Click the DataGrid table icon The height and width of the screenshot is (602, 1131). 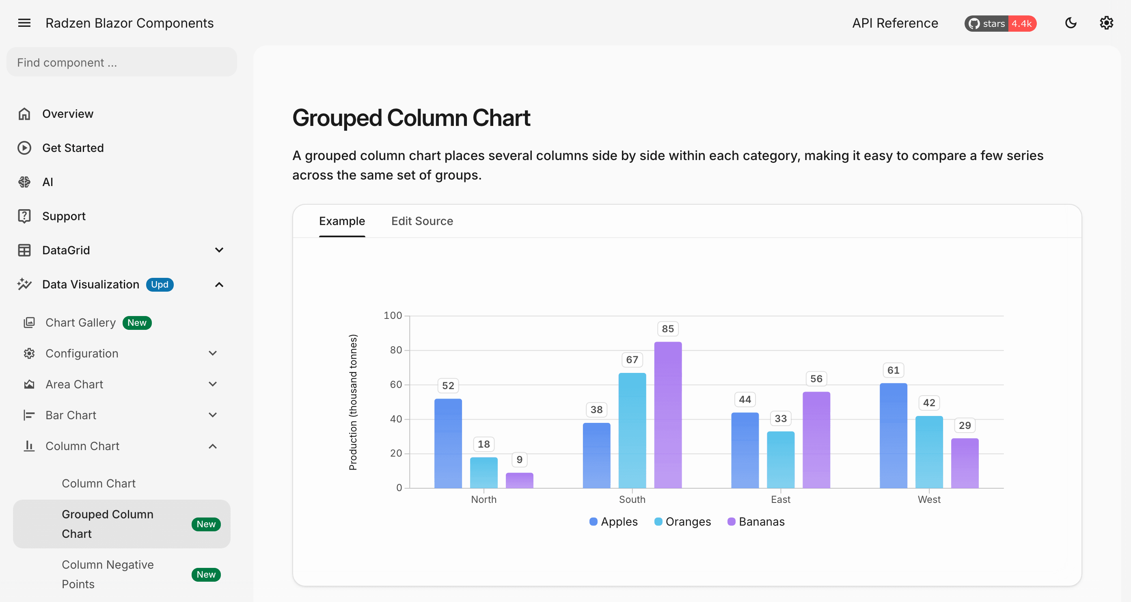click(24, 250)
